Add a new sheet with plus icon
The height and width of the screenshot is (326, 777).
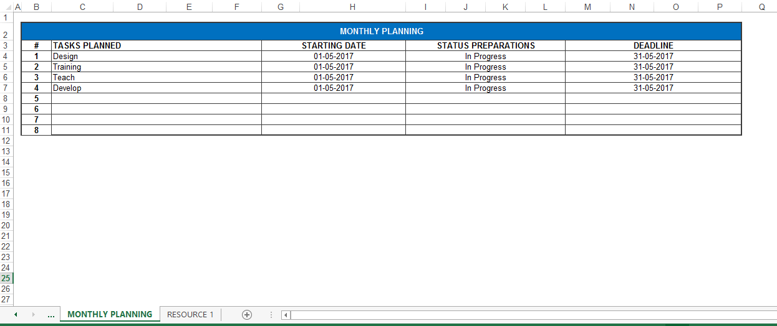coord(247,315)
